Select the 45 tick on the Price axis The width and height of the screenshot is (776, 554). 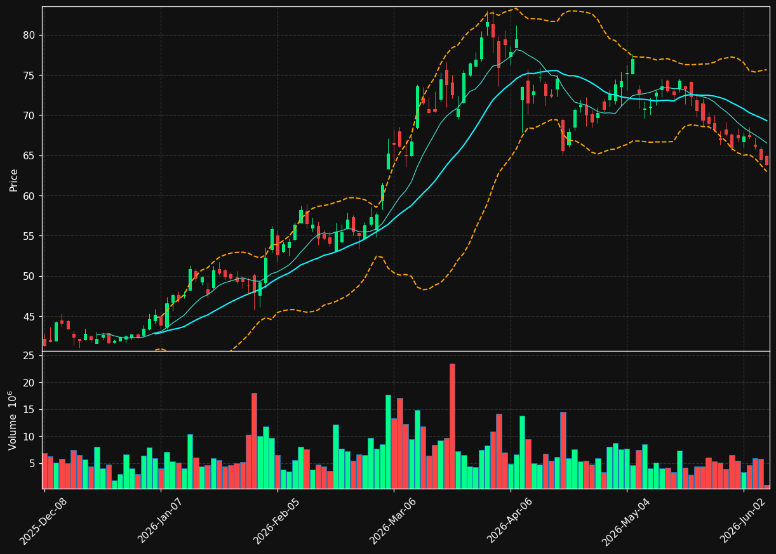[x=30, y=317]
